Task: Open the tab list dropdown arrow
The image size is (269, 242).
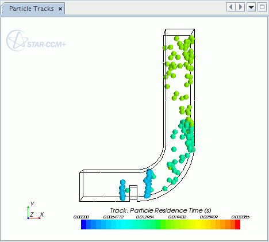Action: pos(251,7)
